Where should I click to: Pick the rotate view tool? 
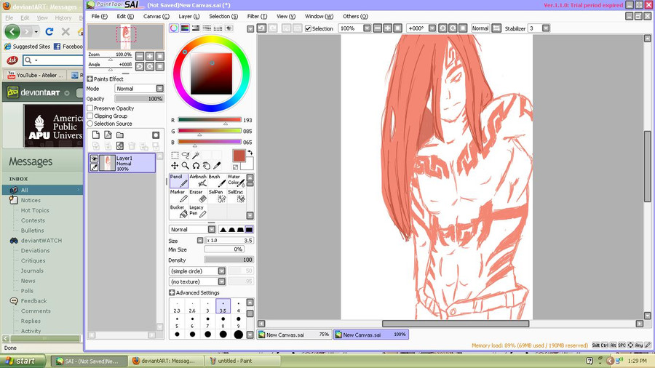pyautogui.click(x=196, y=166)
